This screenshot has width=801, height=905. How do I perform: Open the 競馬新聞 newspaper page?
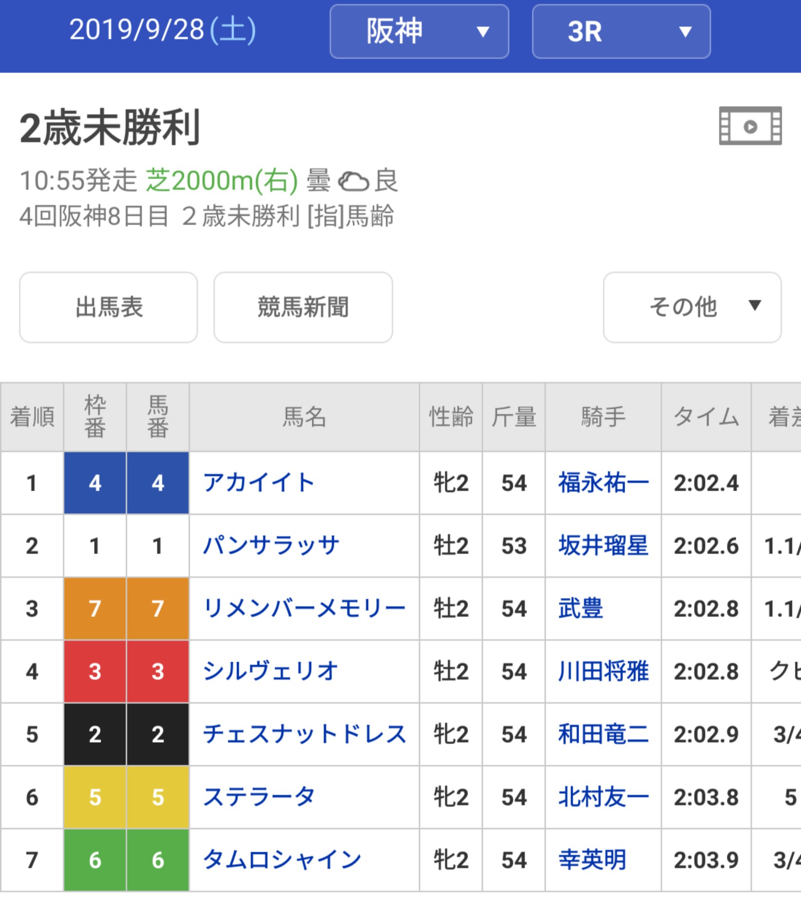(x=303, y=307)
